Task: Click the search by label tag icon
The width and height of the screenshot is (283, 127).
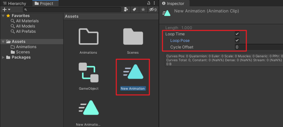Action: [134, 9]
